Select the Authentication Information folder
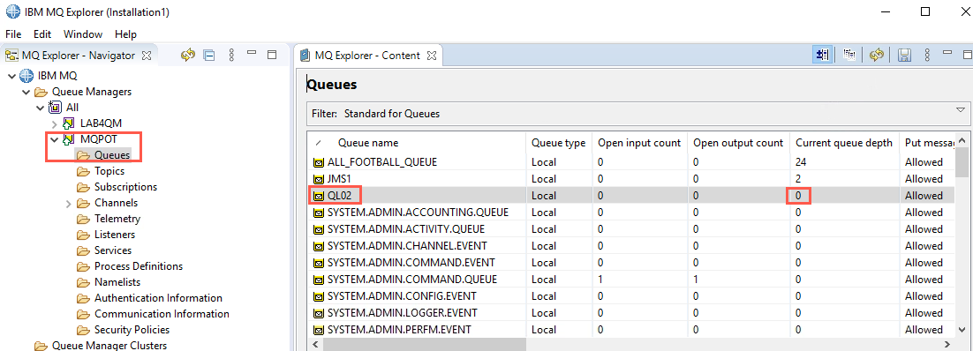The height and width of the screenshot is (351, 973). (158, 298)
